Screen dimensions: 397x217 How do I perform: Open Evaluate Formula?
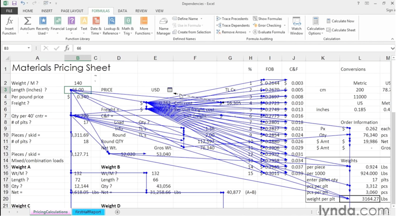[269, 32]
